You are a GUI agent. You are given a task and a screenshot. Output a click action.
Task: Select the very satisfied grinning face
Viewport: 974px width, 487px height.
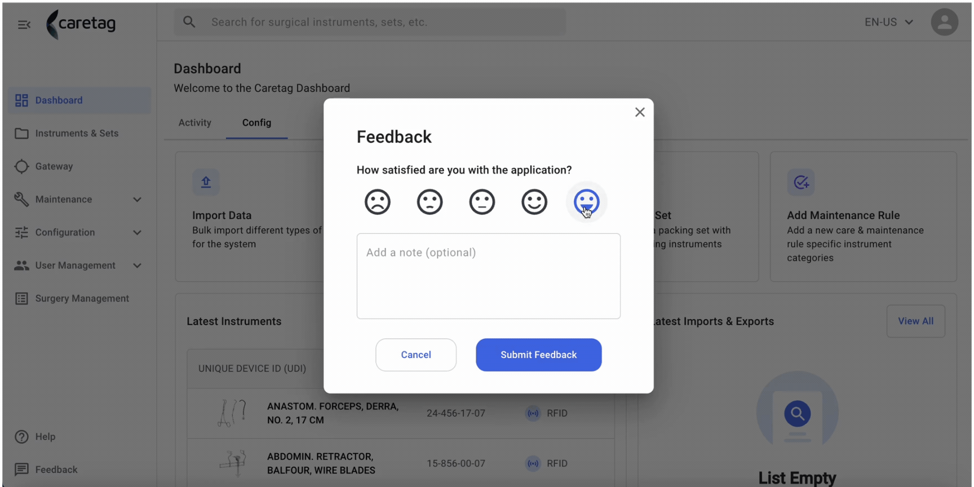tap(587, 202)
